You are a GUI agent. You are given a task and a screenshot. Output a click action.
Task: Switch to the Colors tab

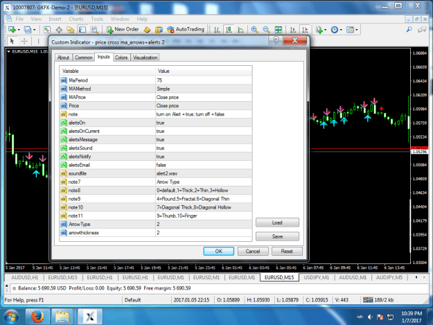click(121, 58)
